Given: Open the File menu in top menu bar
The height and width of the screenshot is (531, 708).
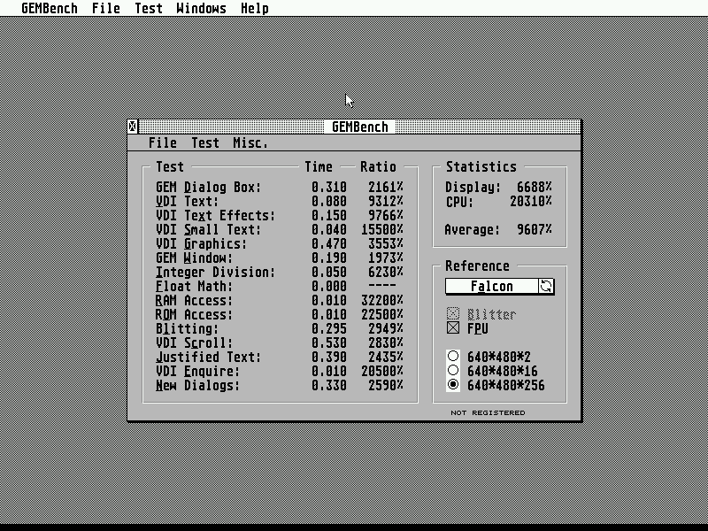Looking at the screenshot, I should 106,9.
